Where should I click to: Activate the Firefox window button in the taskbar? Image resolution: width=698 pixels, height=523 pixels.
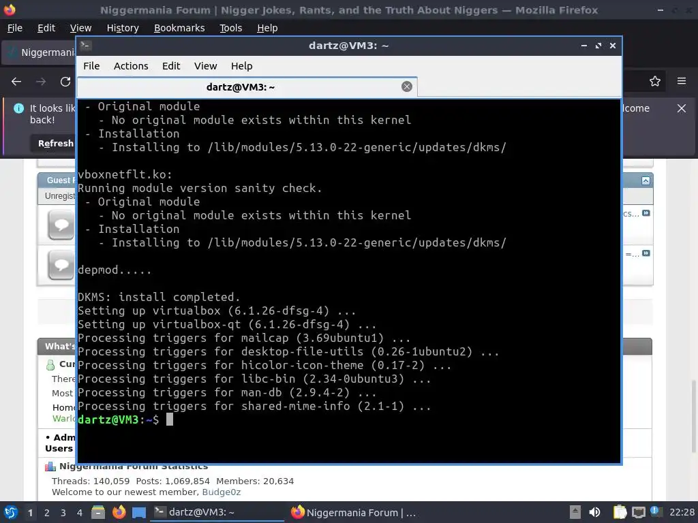[354, 512]
